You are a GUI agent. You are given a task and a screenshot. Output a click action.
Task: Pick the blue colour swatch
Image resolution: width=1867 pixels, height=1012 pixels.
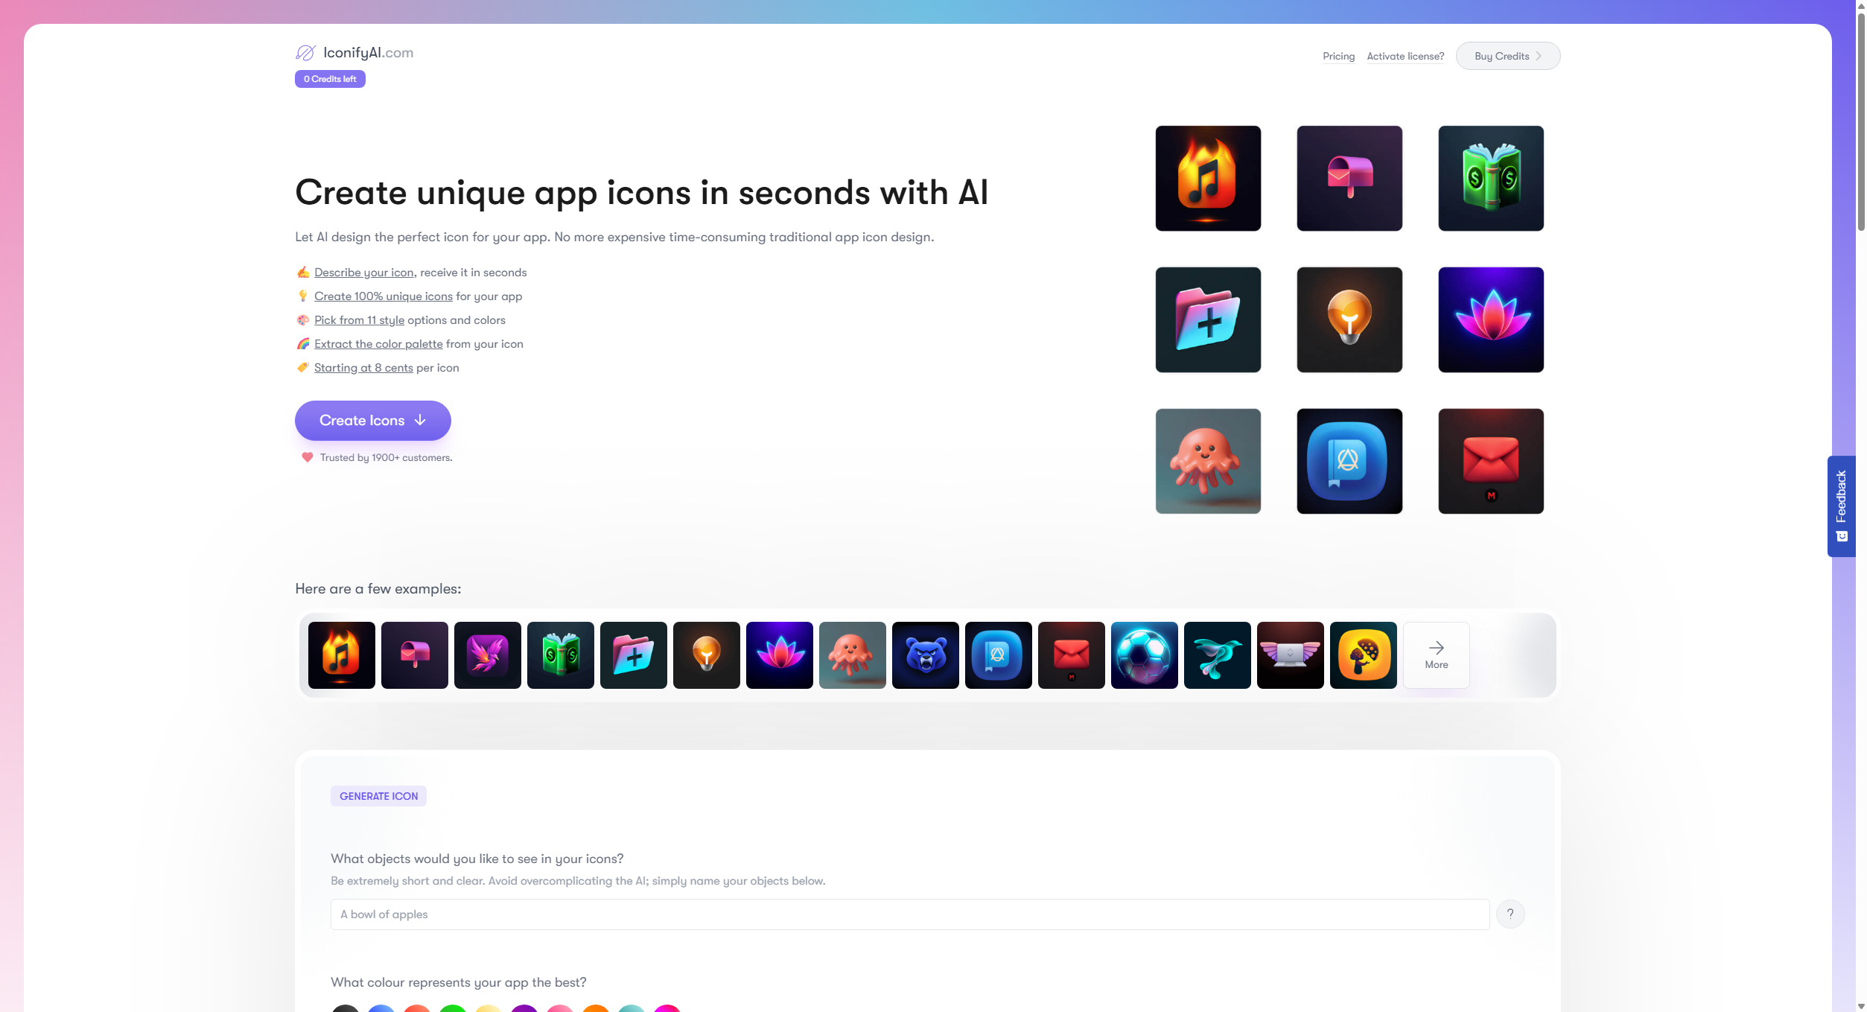point(381,1008)
